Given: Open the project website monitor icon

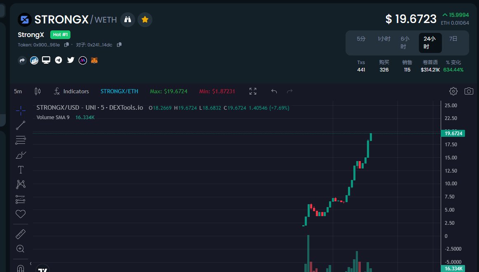Looking at the screenshot, I should (x=46, y=60).
